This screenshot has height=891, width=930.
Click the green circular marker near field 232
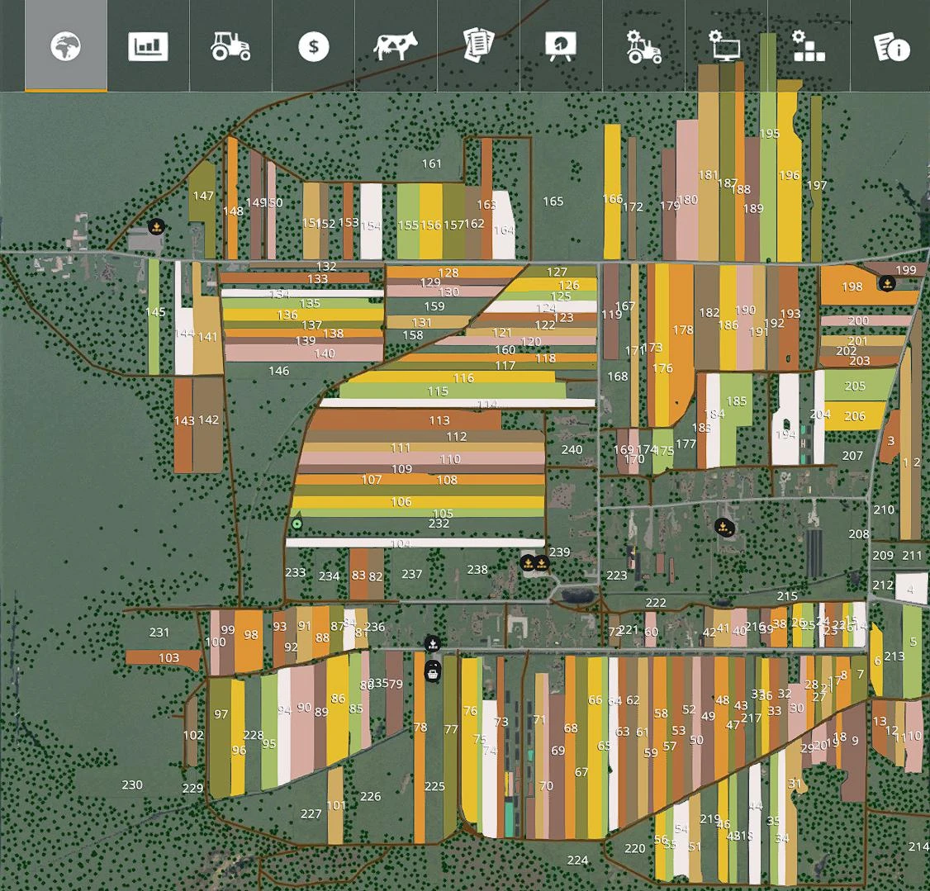pyautogui.click(x=297, y=524)
